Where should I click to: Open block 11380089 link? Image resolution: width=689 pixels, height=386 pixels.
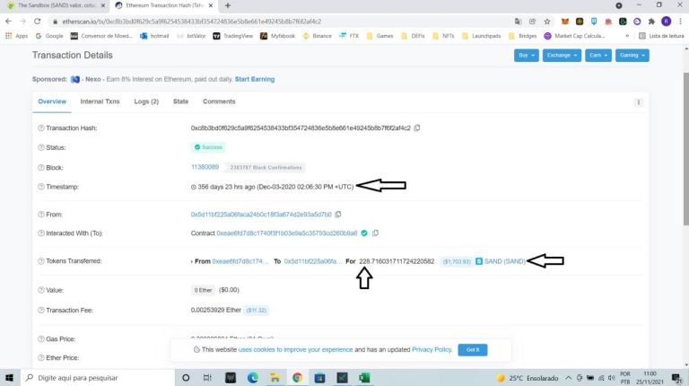tap(205, 167)
